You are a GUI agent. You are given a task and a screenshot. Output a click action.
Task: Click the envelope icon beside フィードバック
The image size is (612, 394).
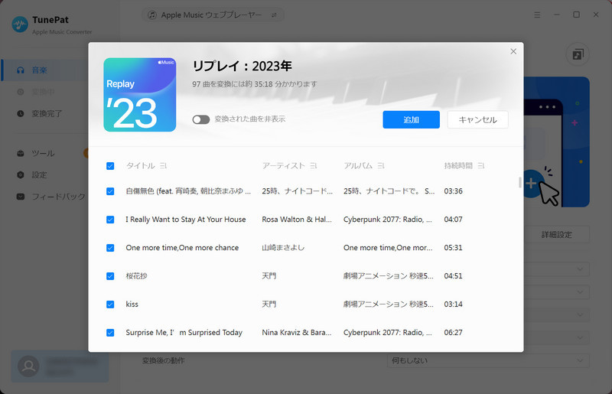point(21,197)
